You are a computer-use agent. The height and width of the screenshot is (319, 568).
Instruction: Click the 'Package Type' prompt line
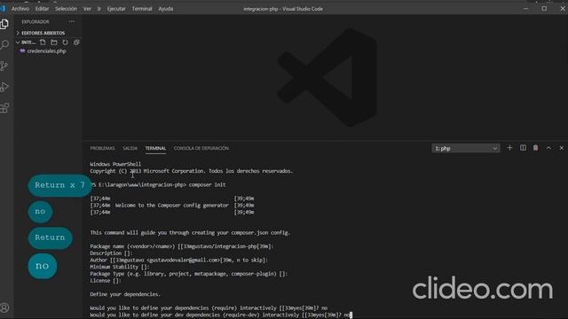coord(189,274)
